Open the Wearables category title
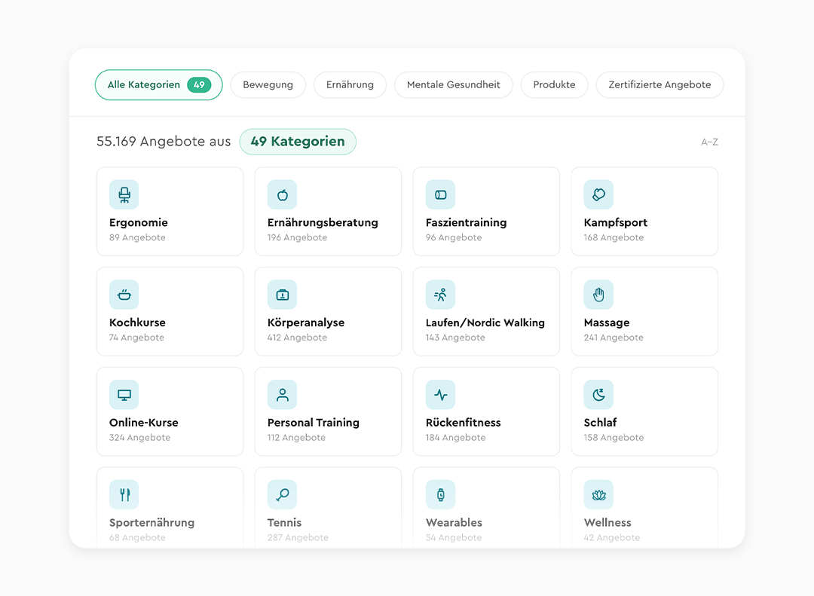The height and width of the screenshot is (596, 814). [x=454, y=523]
